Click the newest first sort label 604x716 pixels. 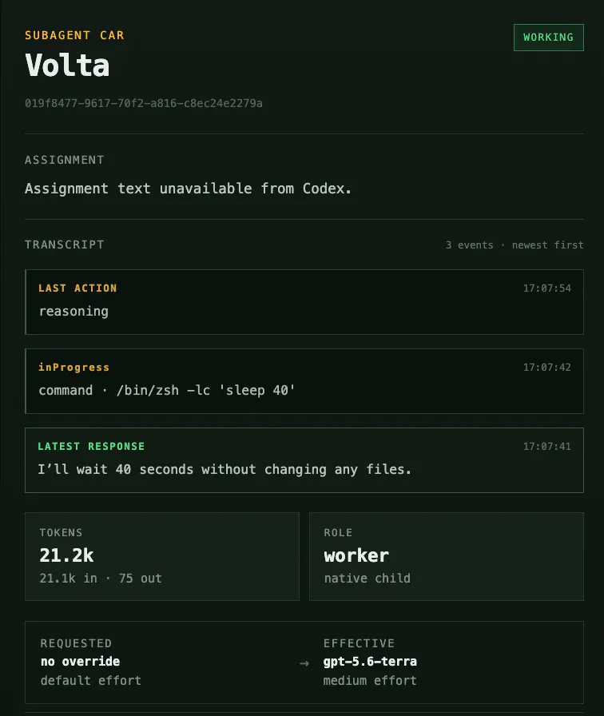tap(547, 245)
